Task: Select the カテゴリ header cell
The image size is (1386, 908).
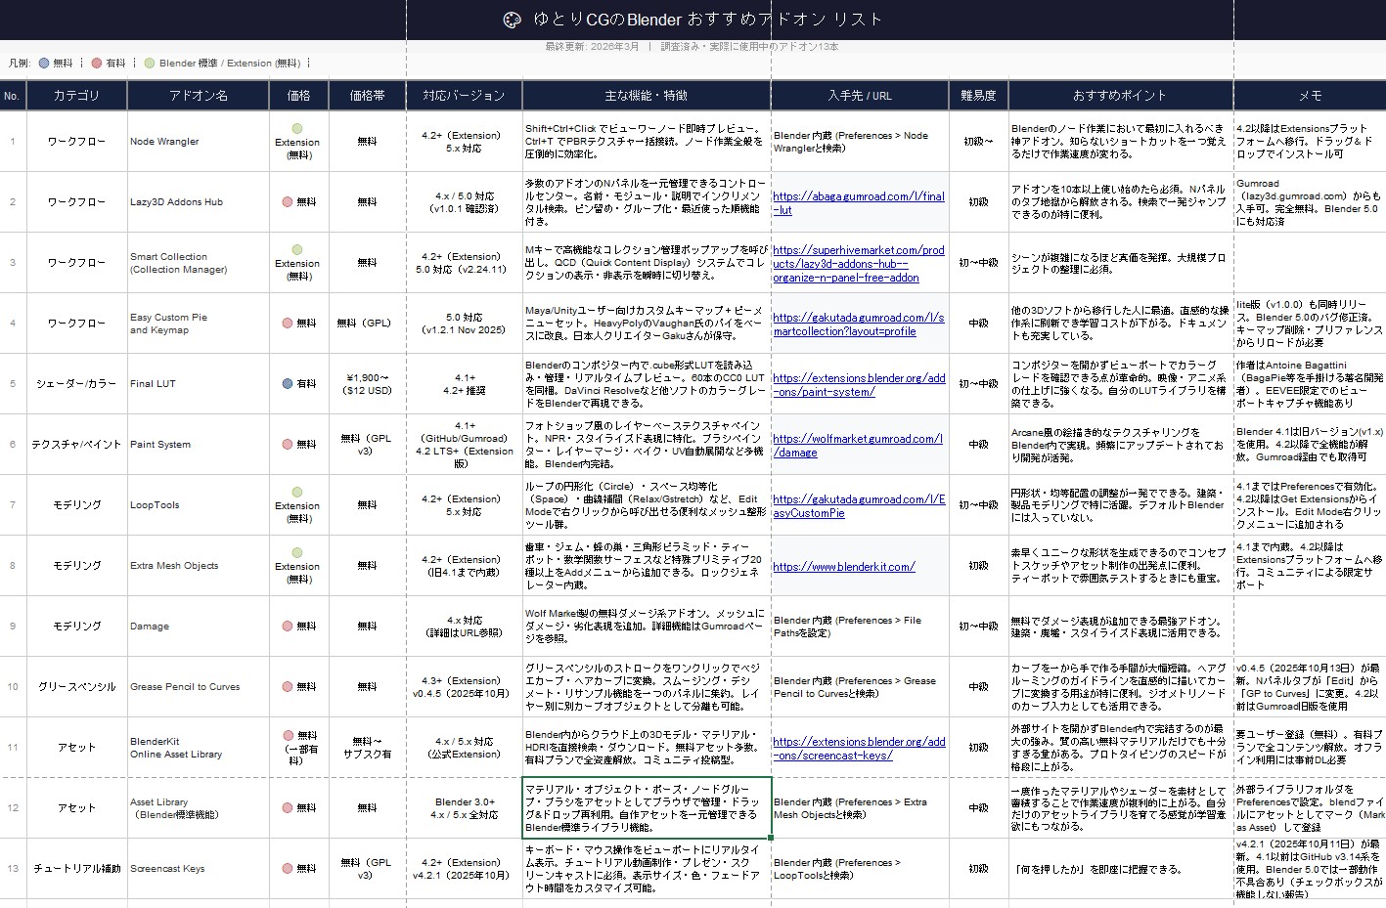Action: [76, 95]
